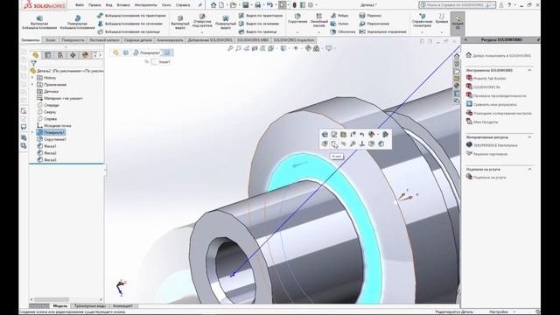Switch to the Листовой металл tab
Viewport: 560px width, 315px height.
104,40
